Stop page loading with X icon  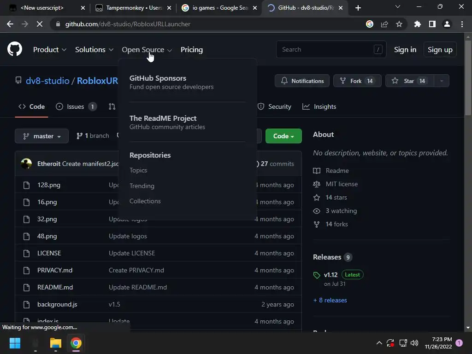point(40,24)
